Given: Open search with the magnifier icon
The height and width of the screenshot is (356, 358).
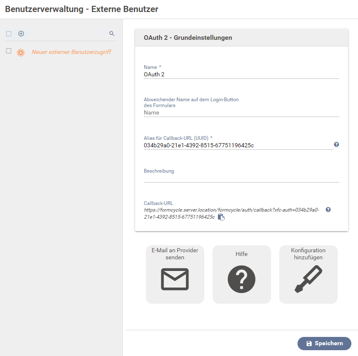Looking at the screenshot, I should (111, 34).
